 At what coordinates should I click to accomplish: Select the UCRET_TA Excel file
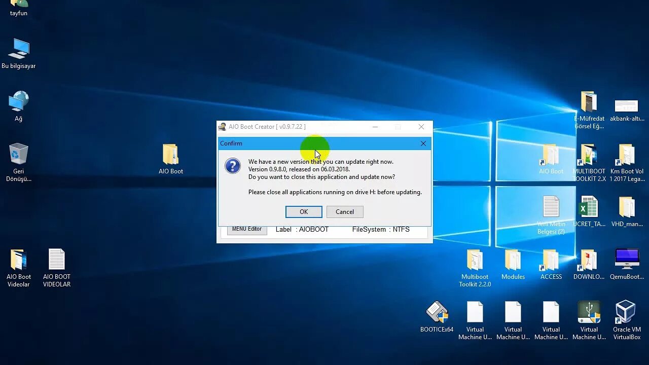(589, 212)
